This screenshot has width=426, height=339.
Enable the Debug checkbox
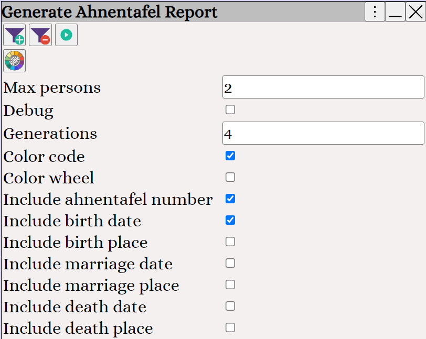click(230, 110)
